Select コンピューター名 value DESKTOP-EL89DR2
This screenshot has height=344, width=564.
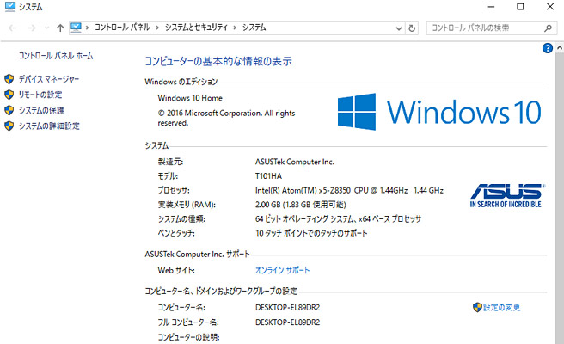click(x=288, y=307)
